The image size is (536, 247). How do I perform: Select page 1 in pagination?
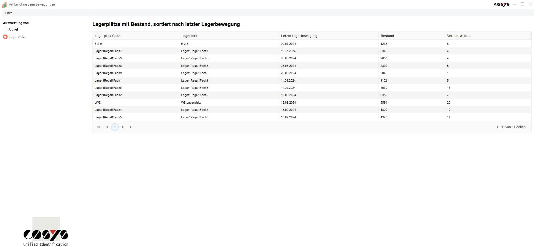point(115,127)
